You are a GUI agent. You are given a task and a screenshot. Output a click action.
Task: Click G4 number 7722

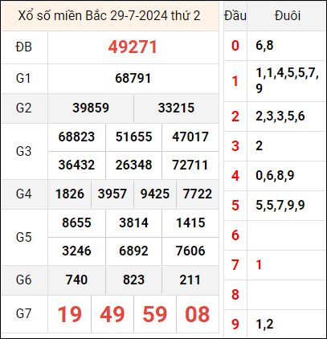(198, 194)
